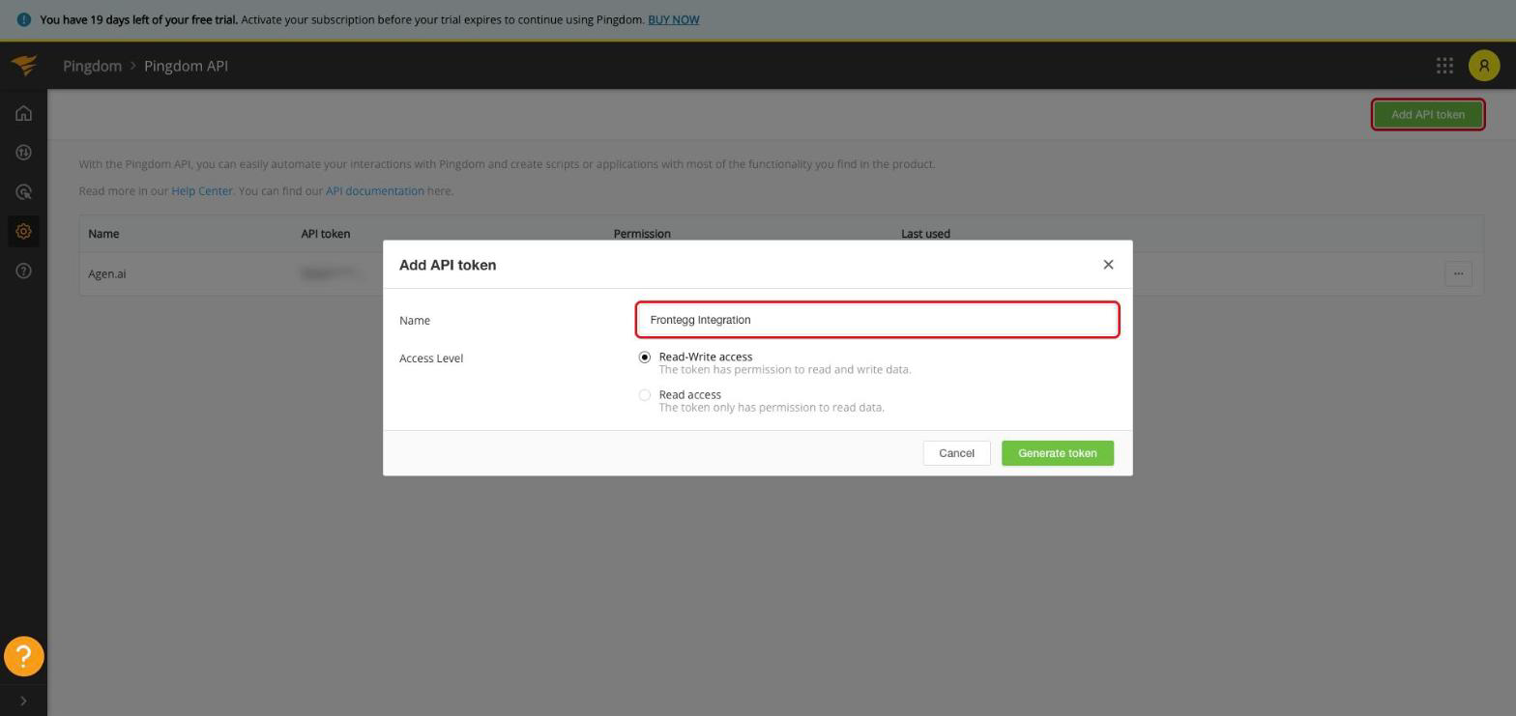Image resolution: width=1516 pixels, height=716 pixels.
Task: Click the Add API token dialog title
Action: [448, 265]
